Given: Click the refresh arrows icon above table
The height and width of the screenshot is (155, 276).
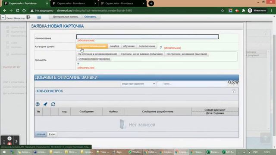Looking at the screenshot, I should 53,104.
